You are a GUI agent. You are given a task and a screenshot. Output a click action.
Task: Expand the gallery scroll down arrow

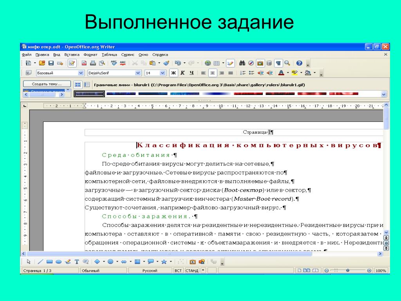[384, 94]
